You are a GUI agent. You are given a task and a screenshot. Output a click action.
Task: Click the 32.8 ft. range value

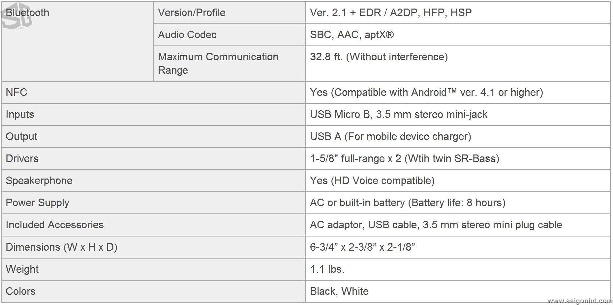[379, 57]
